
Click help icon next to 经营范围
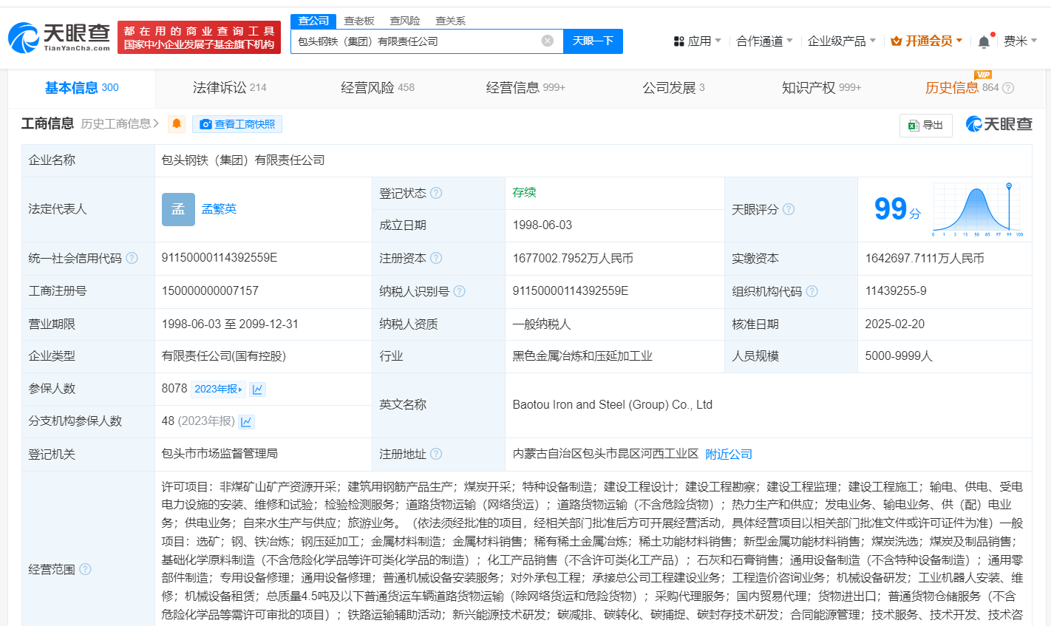[85, 569]
